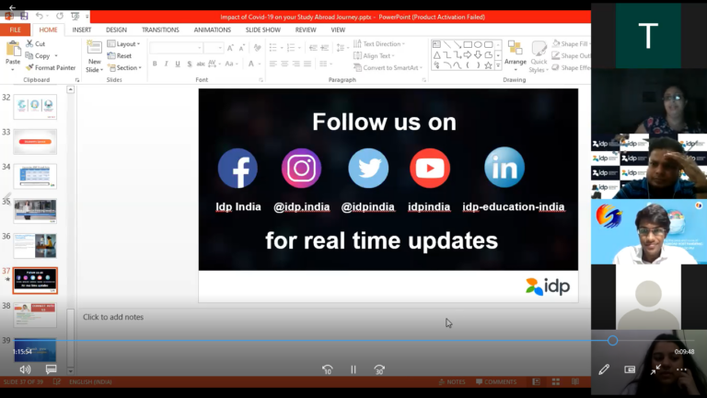Toggle captions in the video player
The height and width of the screenshot is (398, 707).
pyautogui.click(x=51, y=369)
